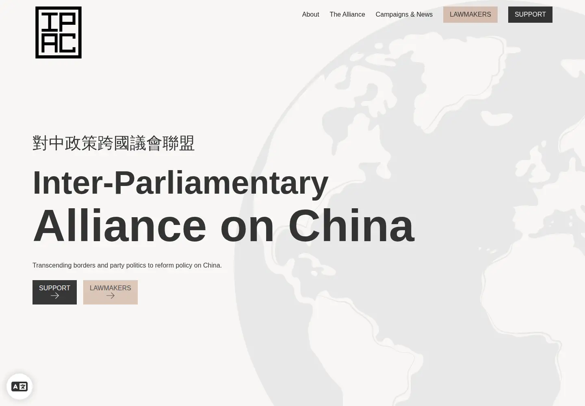585x406 pixels.
Task: Open the language translation widget
Action: click(19, 387)
